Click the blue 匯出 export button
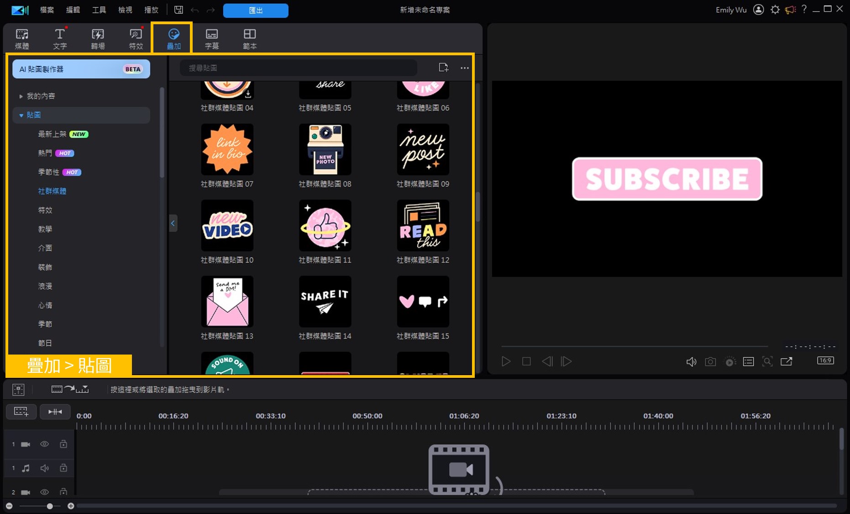The height and width of the screenshot is (514, 850). tap(256, 11)
